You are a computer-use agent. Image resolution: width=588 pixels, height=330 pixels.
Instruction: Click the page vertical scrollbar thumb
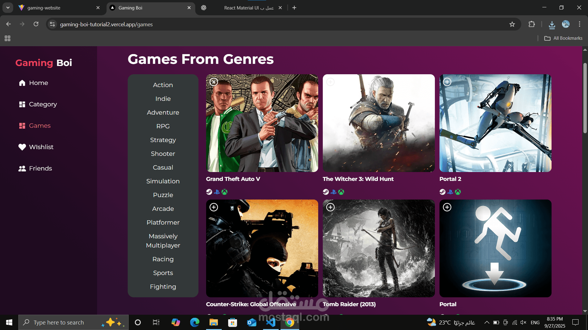[x=585, y=98]
